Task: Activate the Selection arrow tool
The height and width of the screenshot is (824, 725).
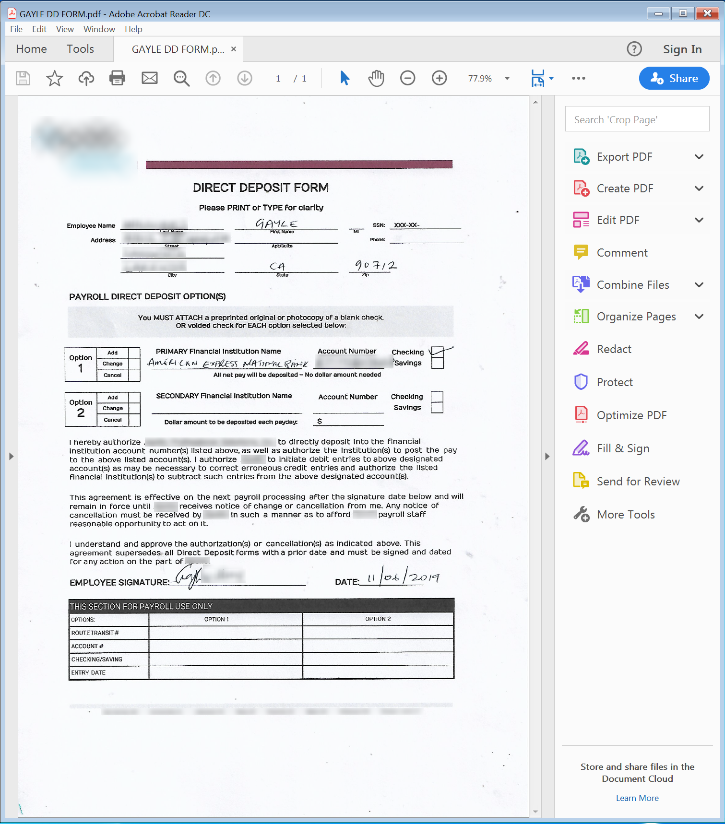Action: [345, 78]
